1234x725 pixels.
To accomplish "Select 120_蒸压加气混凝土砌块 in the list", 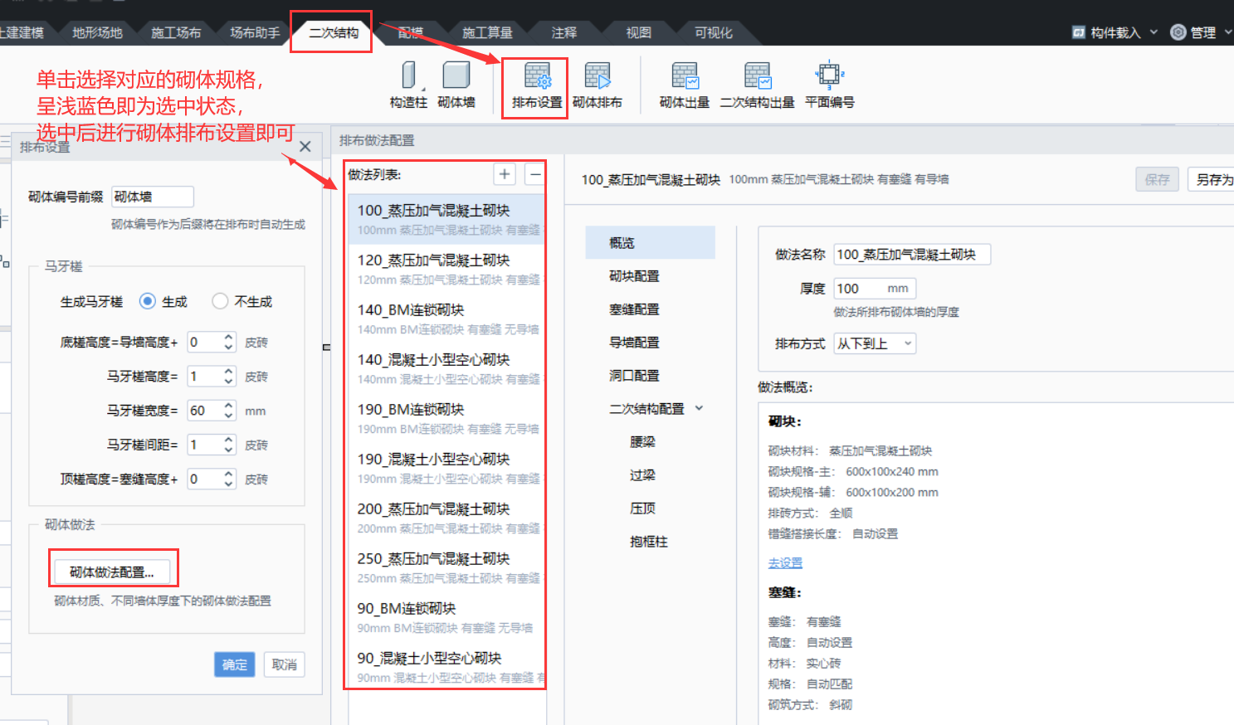I will point(446,269).
